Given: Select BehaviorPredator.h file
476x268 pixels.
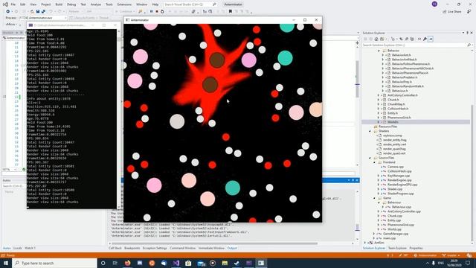Looking at the screenshot, I should pos(405,77).
